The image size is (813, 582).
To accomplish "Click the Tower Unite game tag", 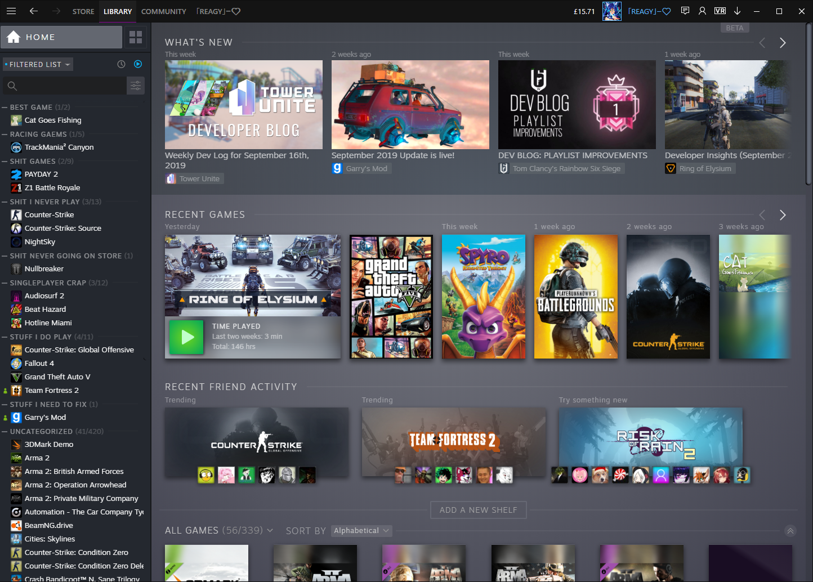I will click(195, 178).
